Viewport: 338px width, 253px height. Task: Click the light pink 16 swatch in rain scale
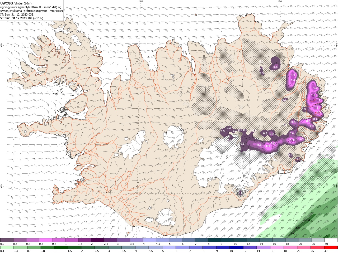coord(277,247)
